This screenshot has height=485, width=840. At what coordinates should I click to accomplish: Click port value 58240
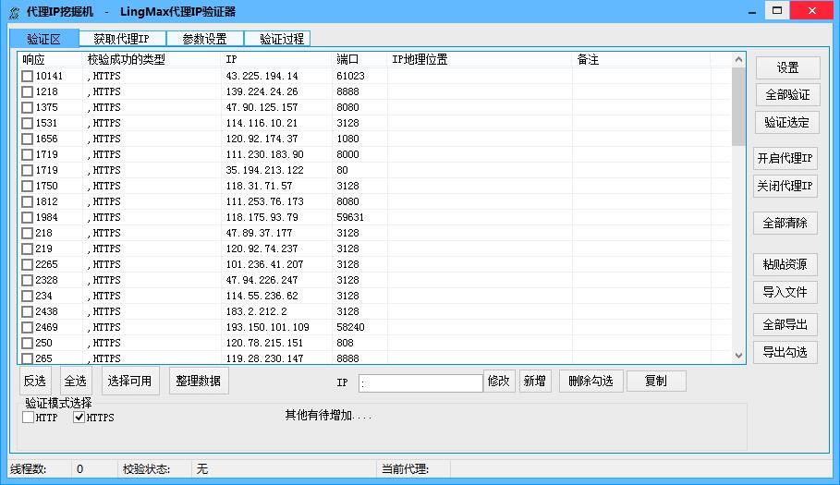tap(350, 327)
